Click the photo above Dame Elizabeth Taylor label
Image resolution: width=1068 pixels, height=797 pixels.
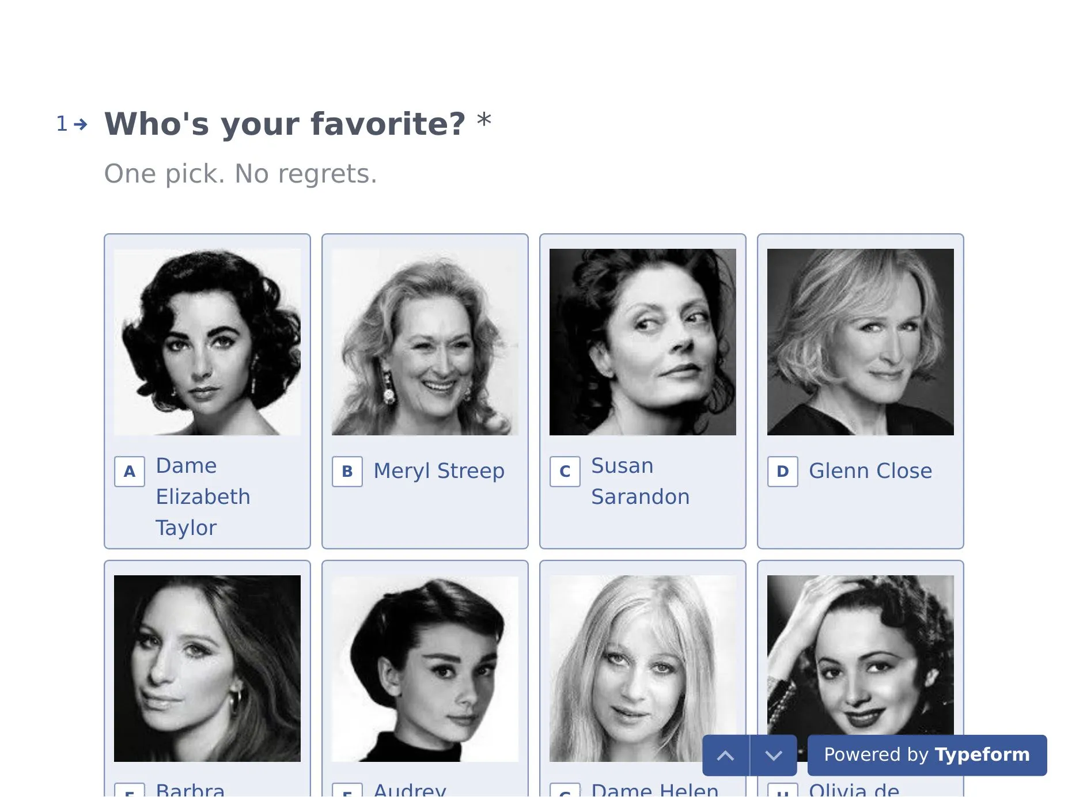coord(207,342)
